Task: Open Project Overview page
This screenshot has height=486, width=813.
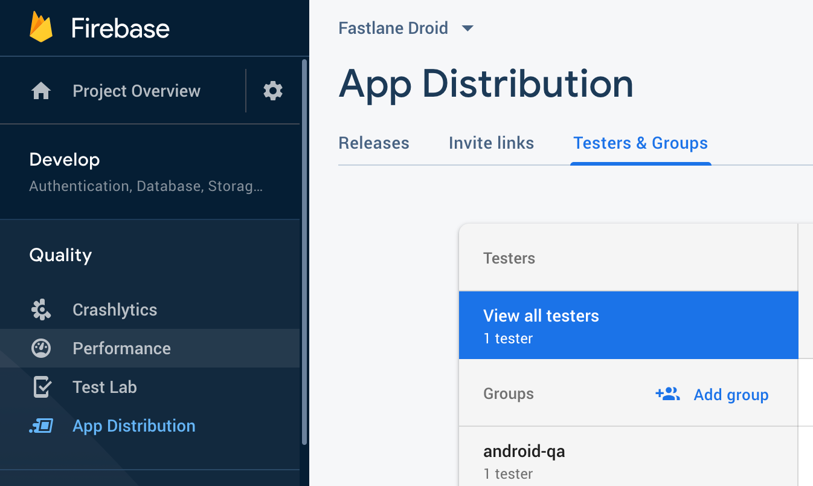Action: [137, 91]
